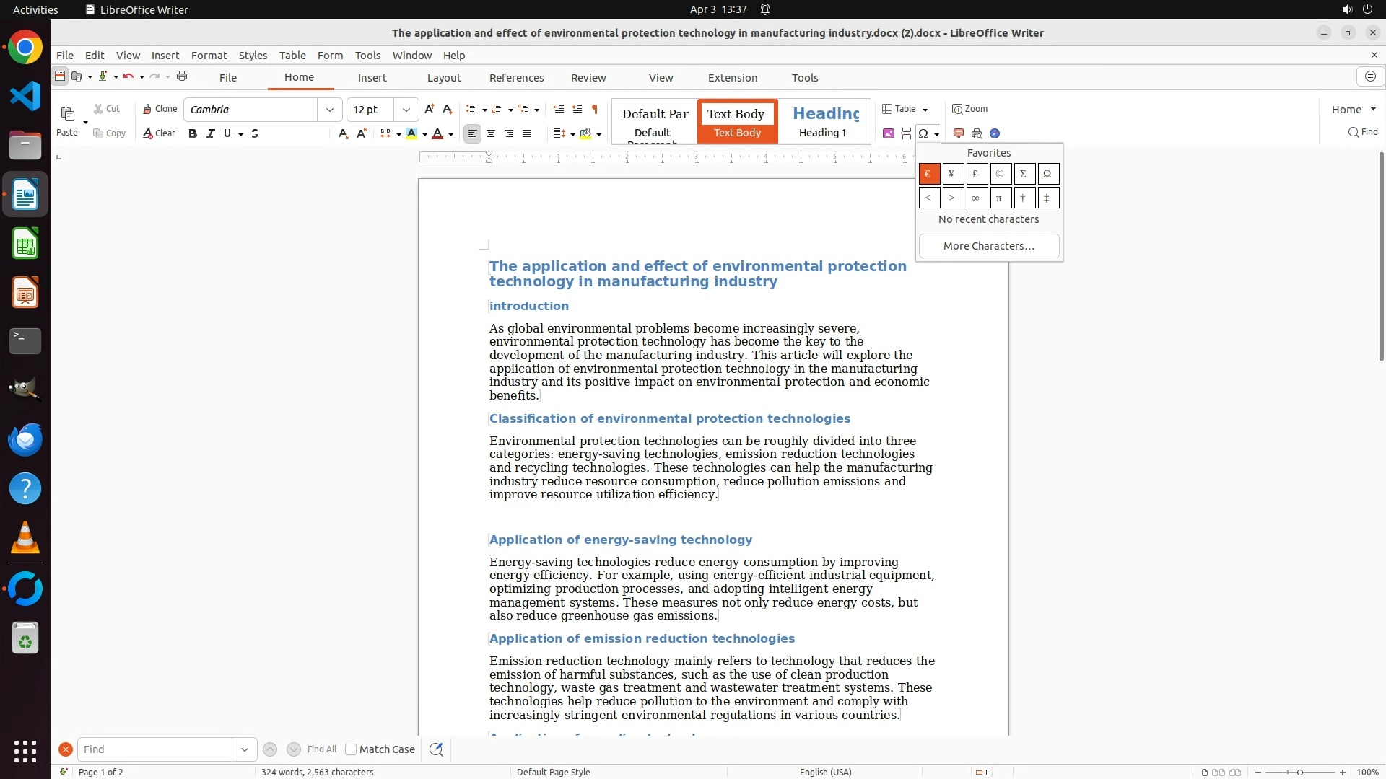
Task: Click the strikethrough icon
Action: [x=255, y=133]
